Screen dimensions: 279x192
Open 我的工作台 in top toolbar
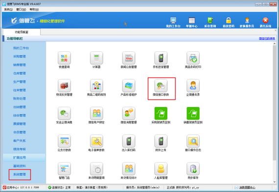coord(173,22)
